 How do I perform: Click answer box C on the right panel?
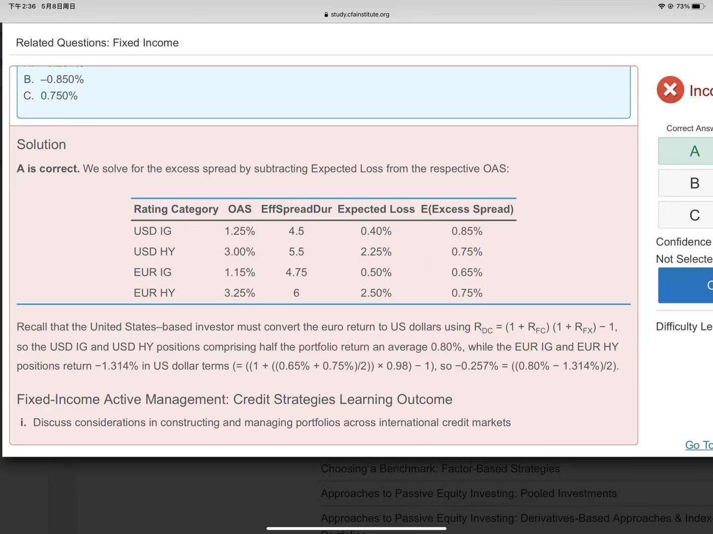pos(694,215)
